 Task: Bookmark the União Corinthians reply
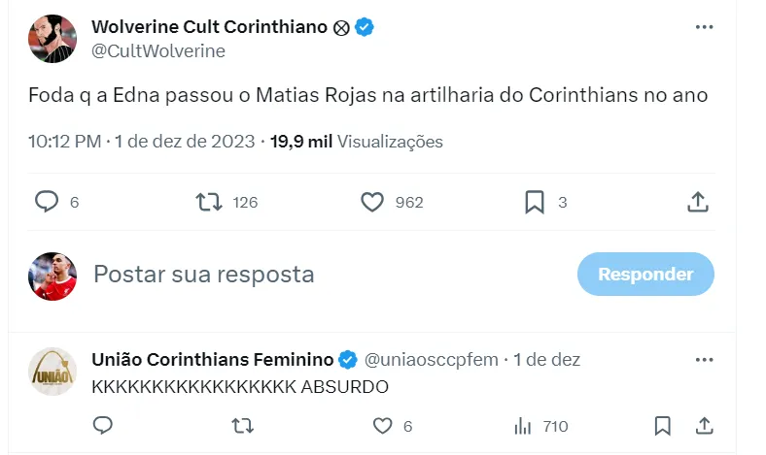(x=662, y=426)
